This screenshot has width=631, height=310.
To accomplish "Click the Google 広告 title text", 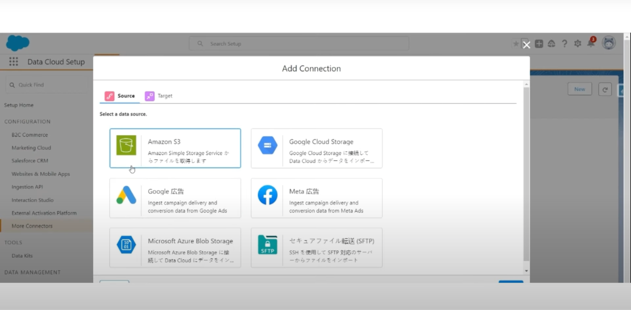I will [166, 191].
